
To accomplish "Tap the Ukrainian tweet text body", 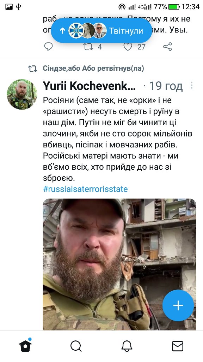I will pos(118,139).
